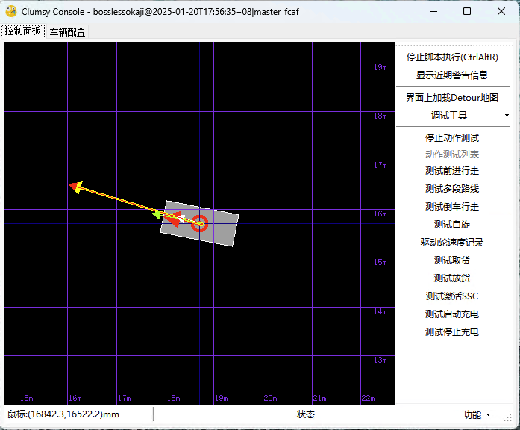Image resolution: width=520 pixels, height=430 pixels.
Task: Select 界面上加载Detour地图 option
Action: pos(452,97)
